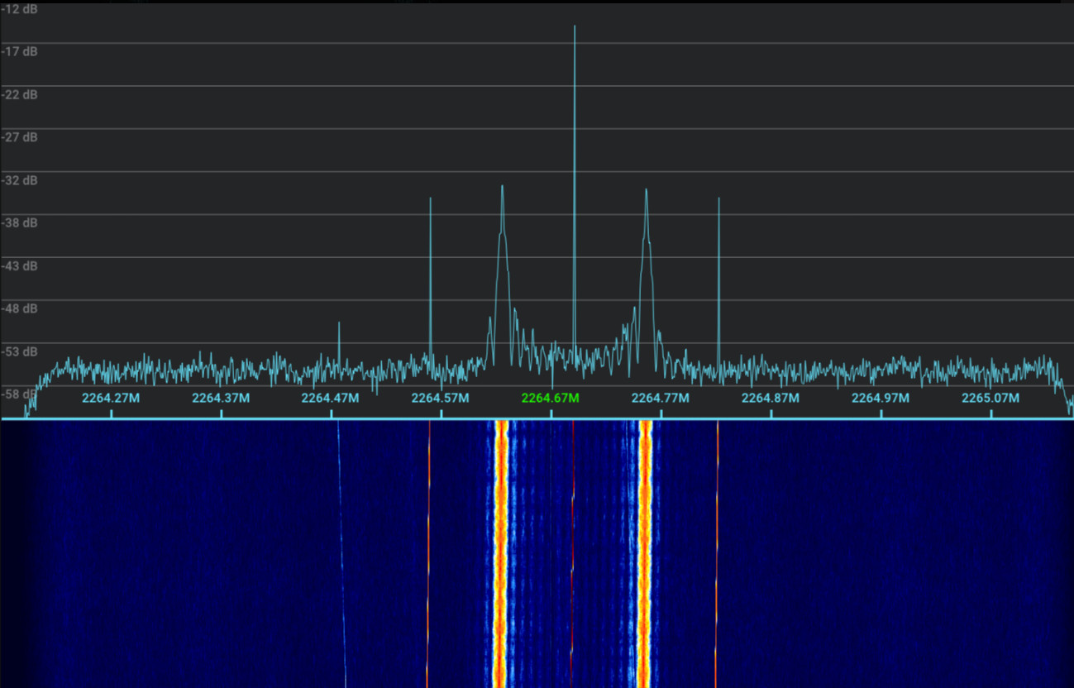Image resolution: width=1074 pixels, height=688 pixels.
Task: Click the 2265.07M frequency label
Action: pyautogui.click(x=990, y=398)
